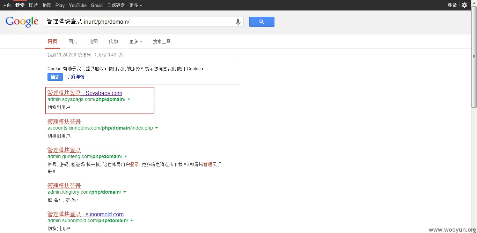This screenshot has width=477, height=233.
Task: Click the microphone voice search icon
Action: point(238,22)
